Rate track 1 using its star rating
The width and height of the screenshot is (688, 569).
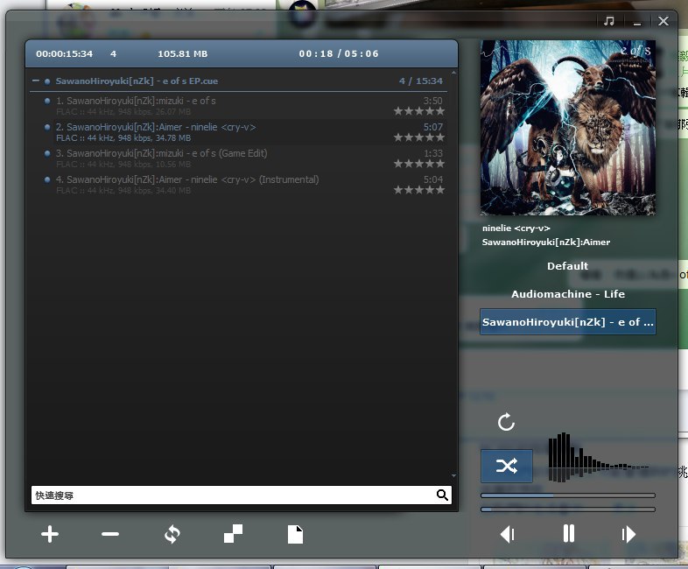[419, 111]
